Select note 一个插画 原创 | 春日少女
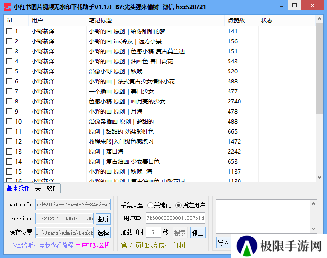327x258 pixels. pos(121,92)
